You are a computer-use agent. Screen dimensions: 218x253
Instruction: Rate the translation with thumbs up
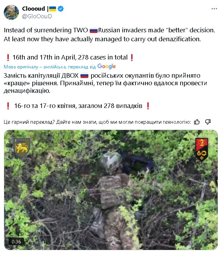(197, 122)
